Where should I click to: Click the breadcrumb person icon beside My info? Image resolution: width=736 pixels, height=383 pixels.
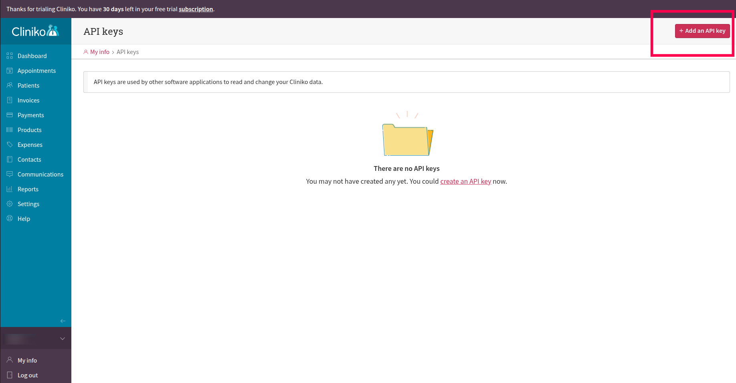point(86,52)
